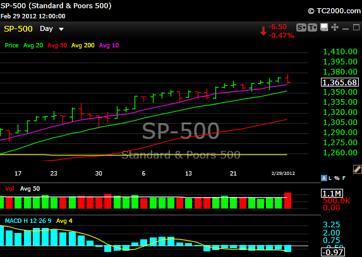362x257 pixels.
Task: Click the 500.0K volume axis label
Action: (336, 201)
